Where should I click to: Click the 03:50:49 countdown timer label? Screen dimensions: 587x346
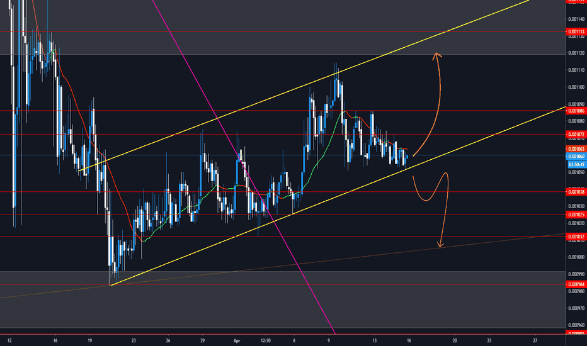point(576,165)
